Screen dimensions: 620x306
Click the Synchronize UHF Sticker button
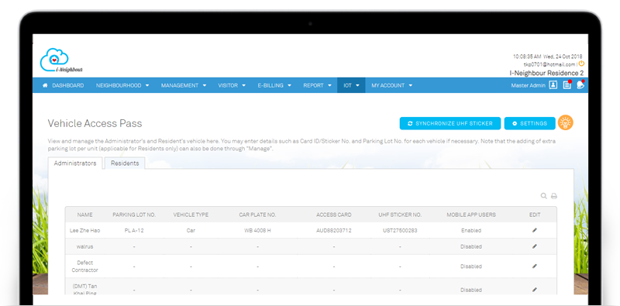tap(450, 123)
